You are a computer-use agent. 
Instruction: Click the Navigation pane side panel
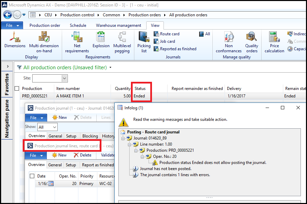point(7,118)
